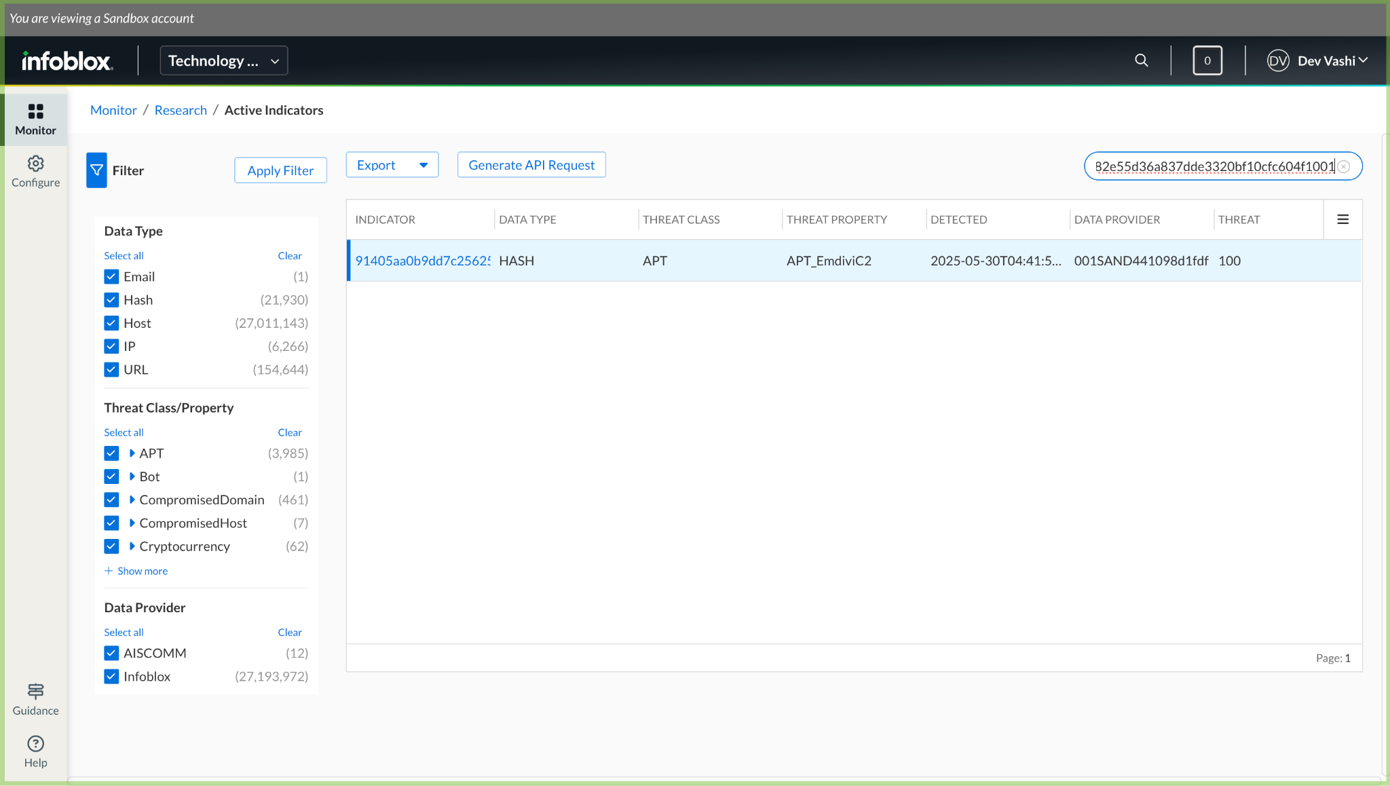This screenshot has width=1390, height=786.
Task: Toggle the Filter funnel icon panel
Action: (x=96, y=170)
